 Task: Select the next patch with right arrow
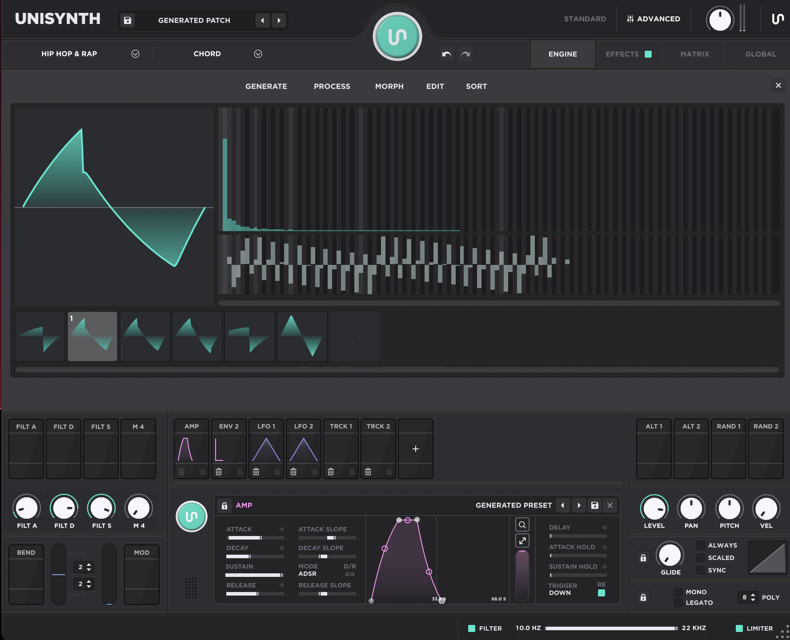[279, 20]
